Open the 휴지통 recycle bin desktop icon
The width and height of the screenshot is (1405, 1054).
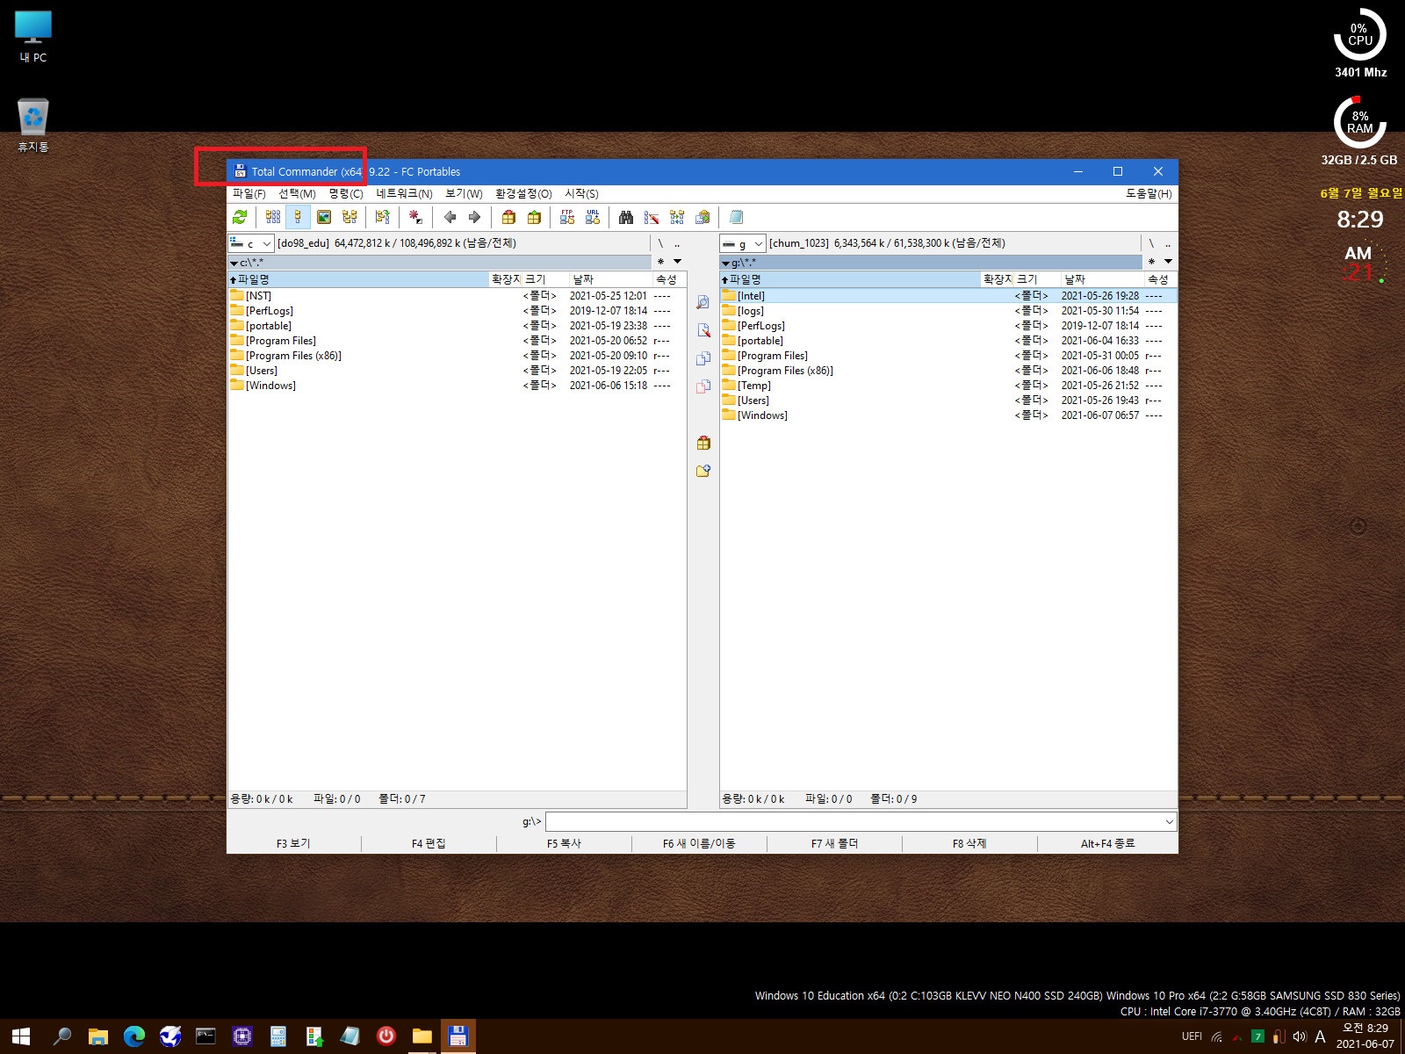point(33,125)
